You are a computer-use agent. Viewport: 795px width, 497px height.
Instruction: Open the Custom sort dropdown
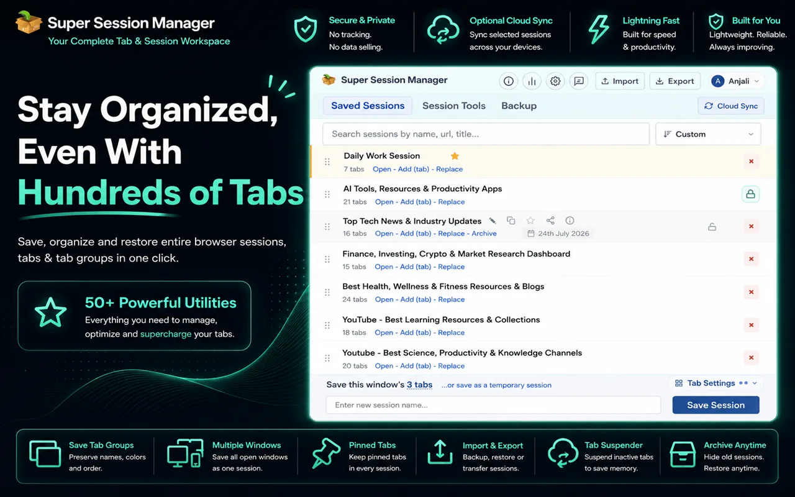click(x=708, y=134)
